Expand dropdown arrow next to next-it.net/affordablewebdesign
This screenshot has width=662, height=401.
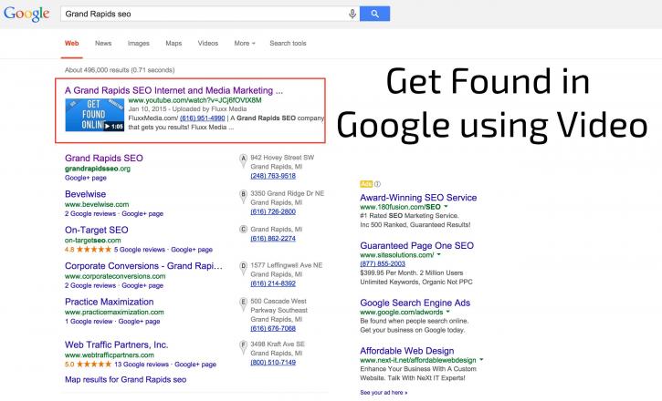coord(481,360)
